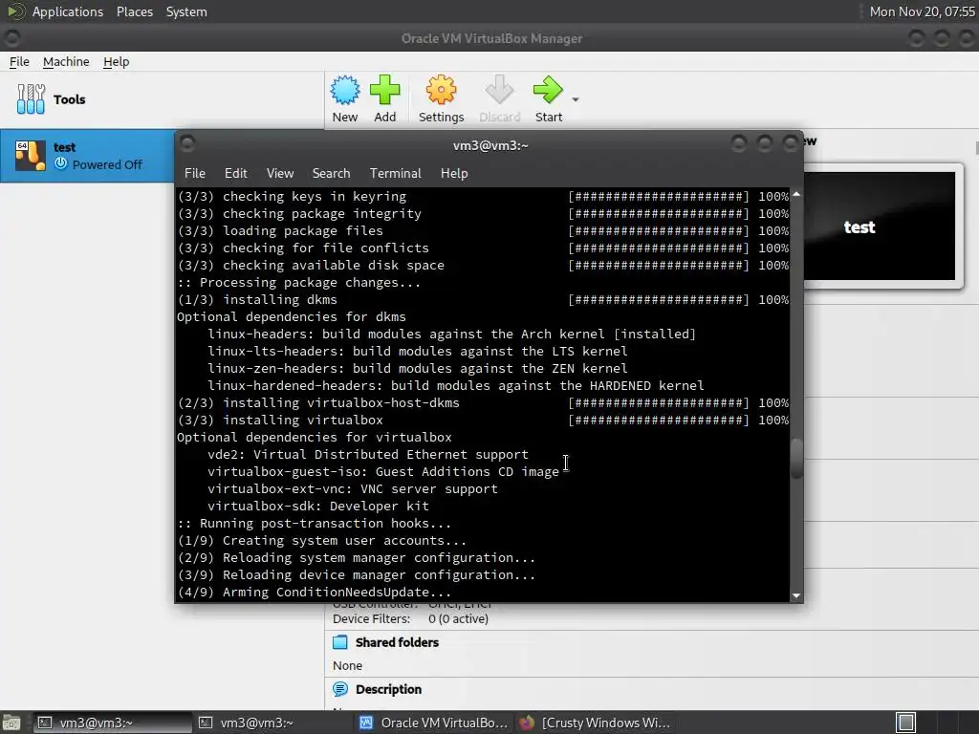
Task: Start the VM with green arrow
Action: [548, 91]
